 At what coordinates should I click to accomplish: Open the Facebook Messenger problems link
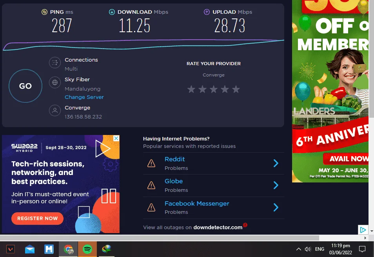tap(197, 204)
